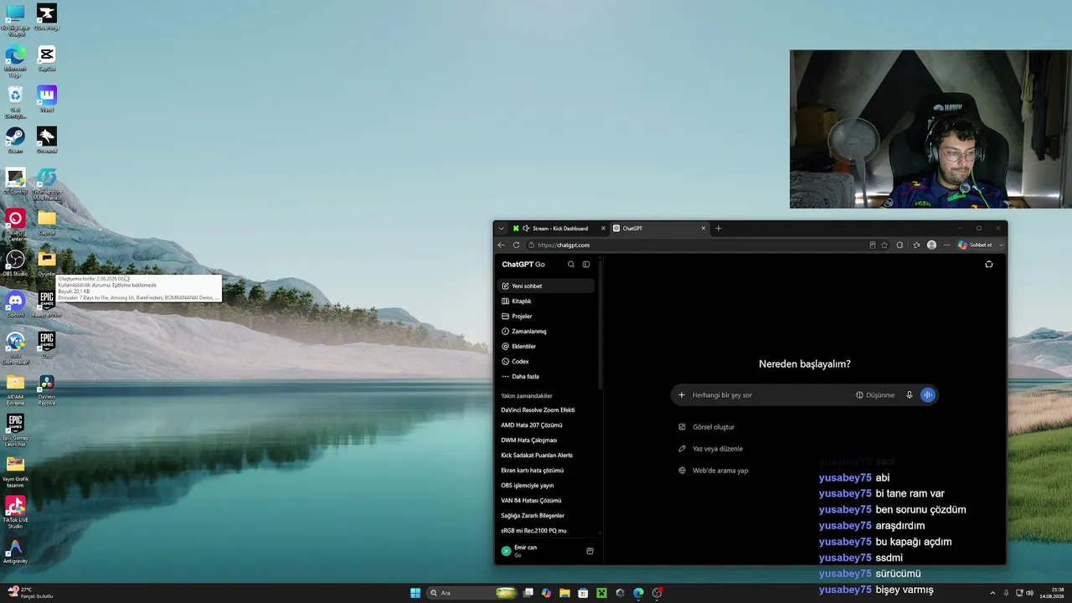Click the plus attach icon in prompt box
This screenshot has height=603, width=1072.
pos(682,395)
